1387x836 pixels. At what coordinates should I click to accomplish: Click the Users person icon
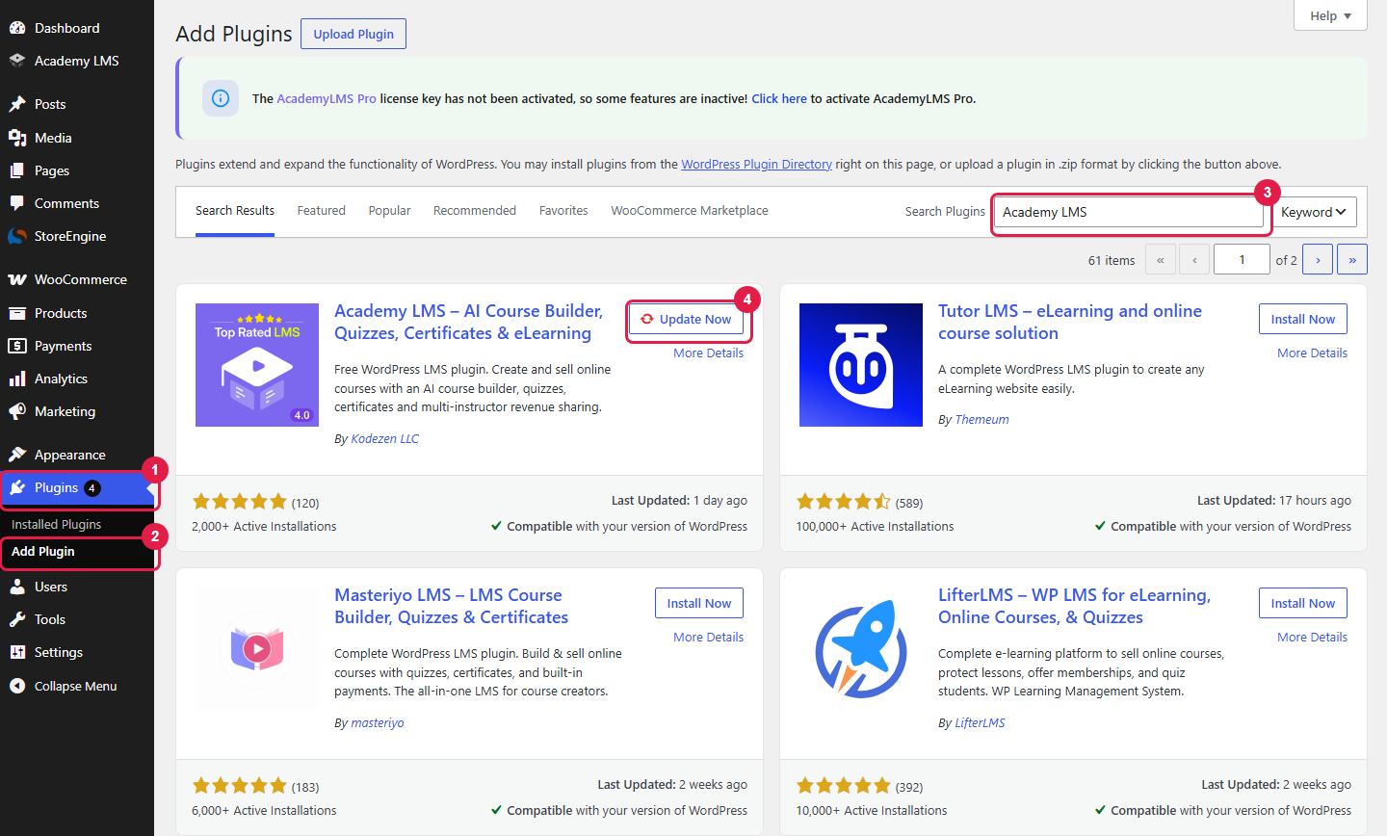(x=17, y=587)
